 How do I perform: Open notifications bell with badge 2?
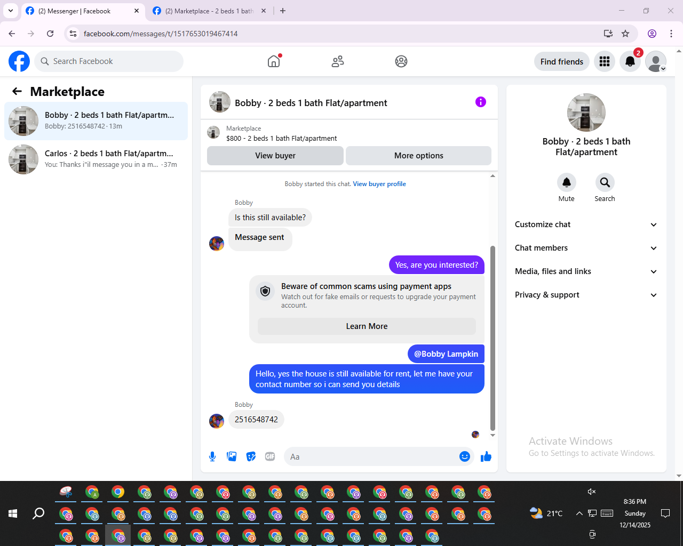click(x=630, y=61)
